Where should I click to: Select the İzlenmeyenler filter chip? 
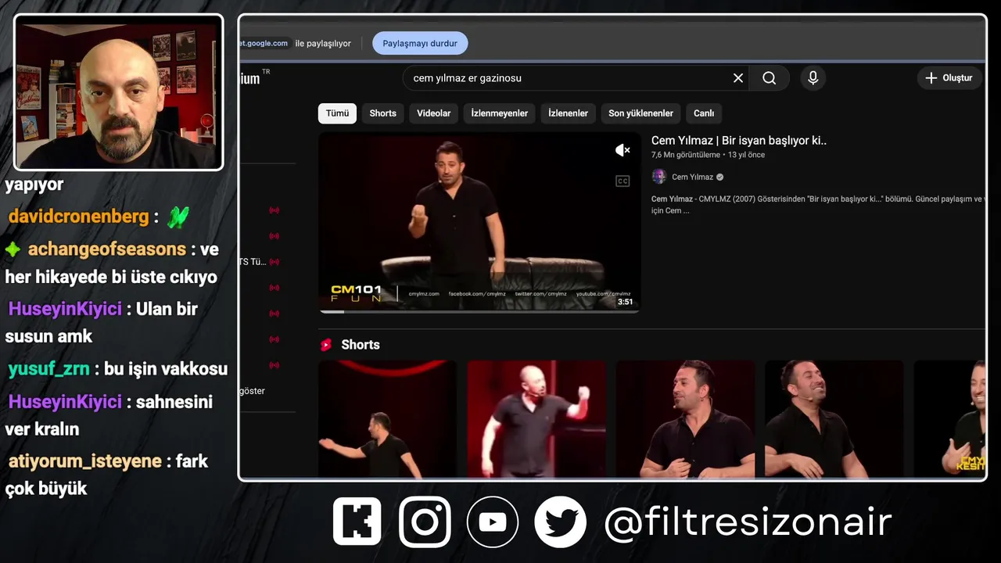click(x=499, y=113)
